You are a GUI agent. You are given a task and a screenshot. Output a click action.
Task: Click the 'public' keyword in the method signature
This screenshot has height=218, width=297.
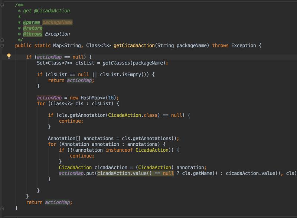click(23, 46)
